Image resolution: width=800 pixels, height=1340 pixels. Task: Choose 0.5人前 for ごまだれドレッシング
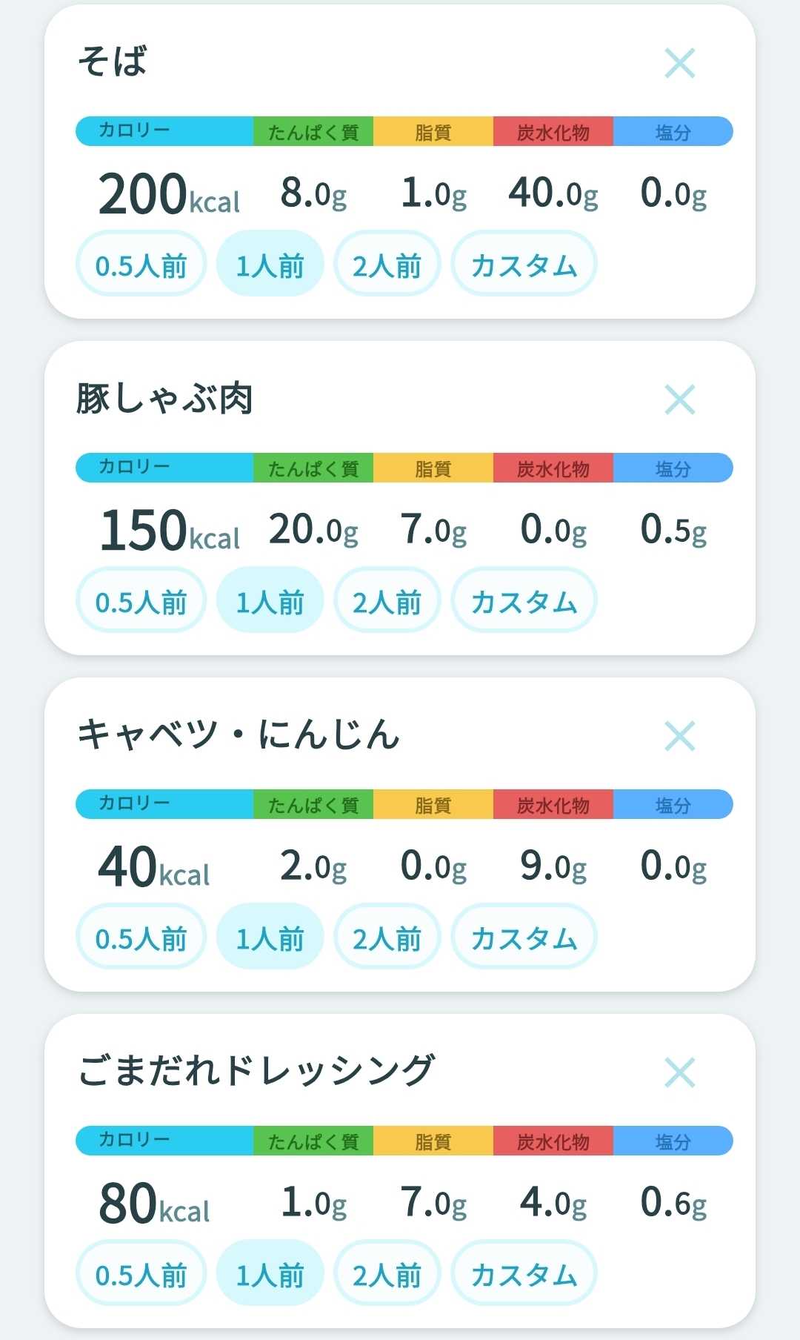tap(141, 1273)
